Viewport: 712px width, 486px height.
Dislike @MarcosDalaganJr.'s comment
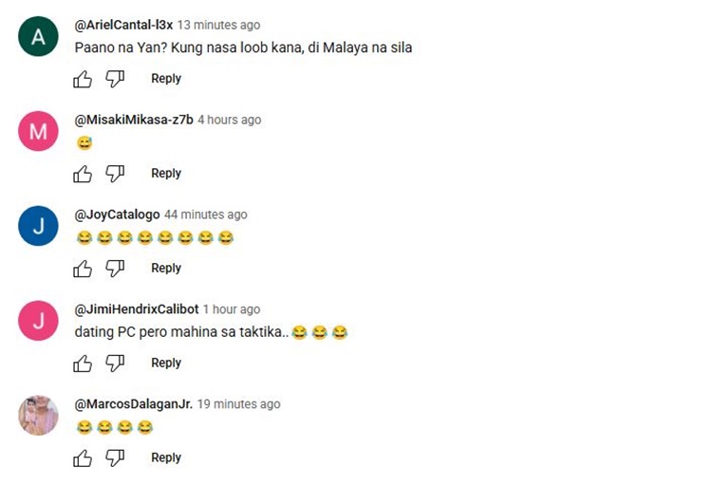(115, 458)
